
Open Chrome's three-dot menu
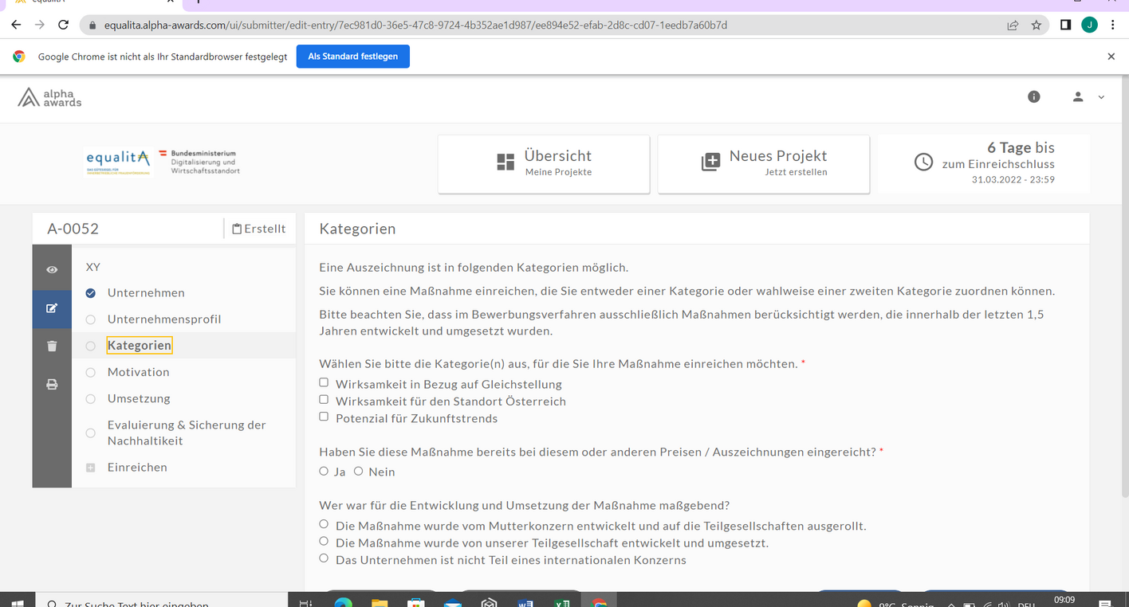pyautogui.click(x=1112, y=25)
